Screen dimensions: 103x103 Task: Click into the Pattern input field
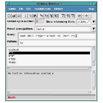point(57,43)
